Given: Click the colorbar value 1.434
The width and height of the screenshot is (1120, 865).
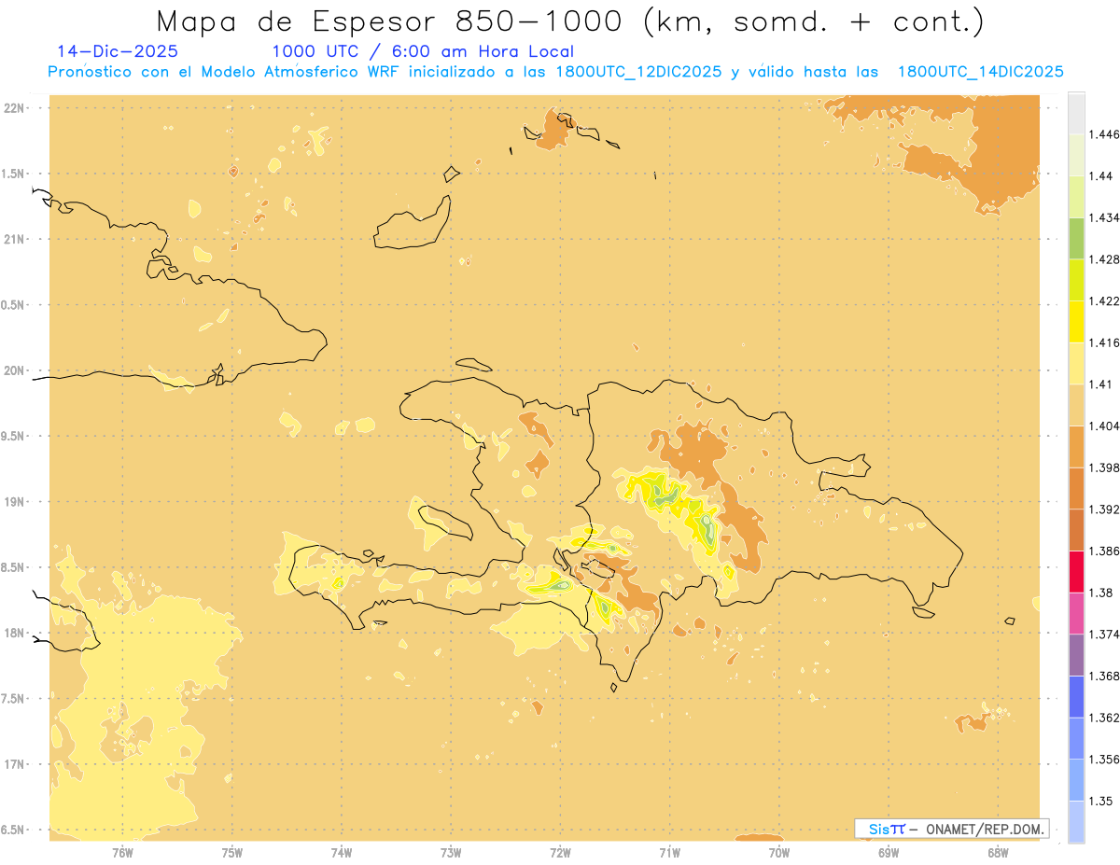Looking at the screenshot, I should pyautogui.click(x=1105, y=217).
